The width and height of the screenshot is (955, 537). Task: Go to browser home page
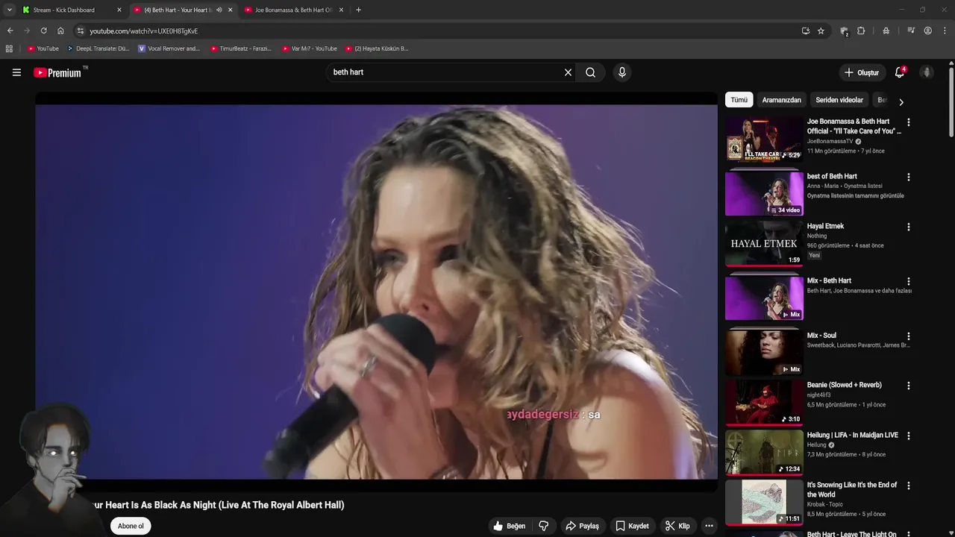[60, 31]
